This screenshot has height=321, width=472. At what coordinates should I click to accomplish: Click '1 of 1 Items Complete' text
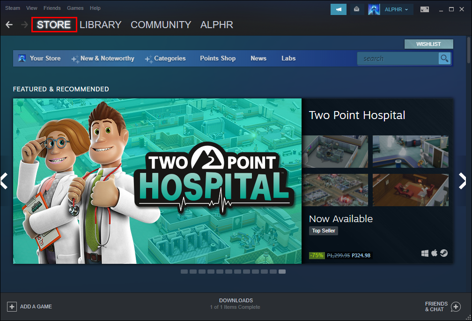coord(235,307)
